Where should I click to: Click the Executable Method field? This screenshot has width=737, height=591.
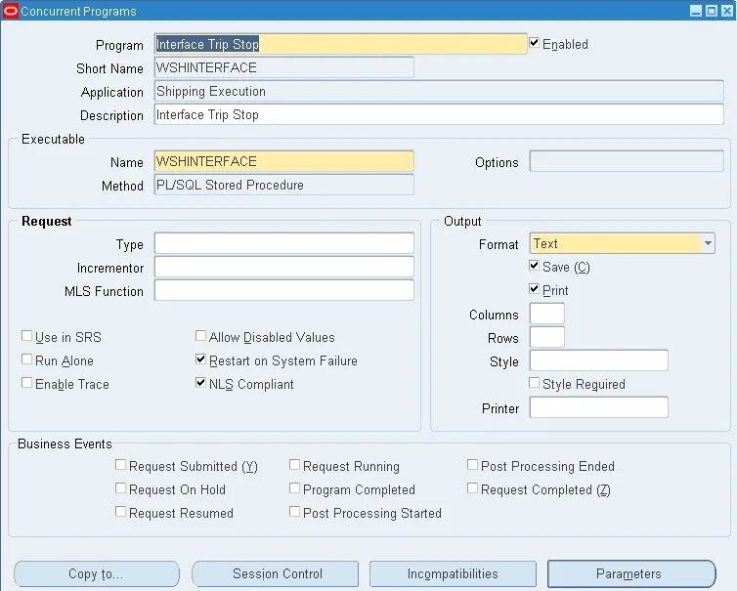(283, 185)
